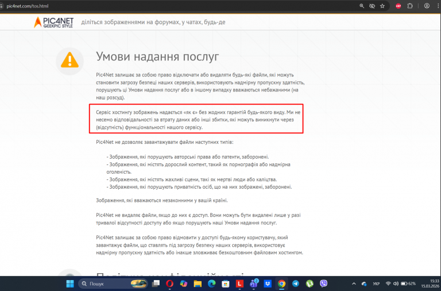Click the OneDrive cloud tray icon

(364, 284)
